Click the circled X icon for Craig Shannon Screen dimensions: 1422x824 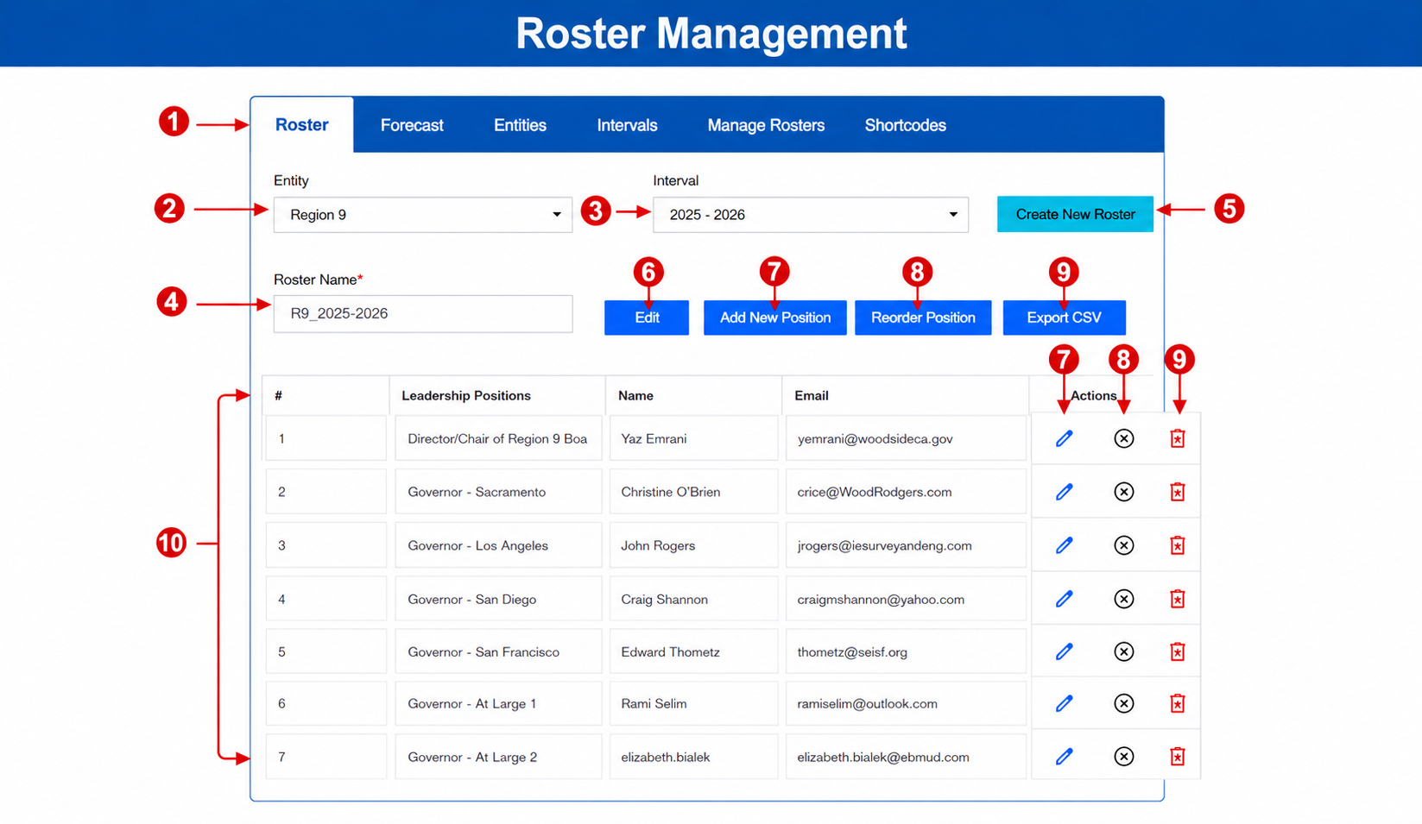coord(1123,599)
